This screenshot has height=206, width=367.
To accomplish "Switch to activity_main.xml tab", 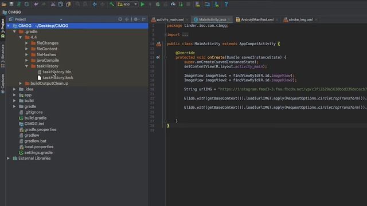I will point(170,19).
